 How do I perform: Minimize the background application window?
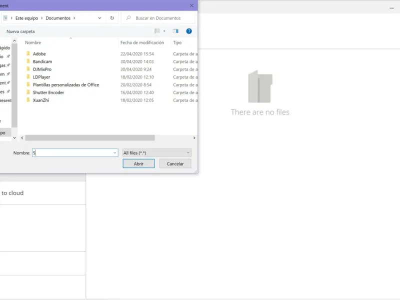click(x=391, y=8)
